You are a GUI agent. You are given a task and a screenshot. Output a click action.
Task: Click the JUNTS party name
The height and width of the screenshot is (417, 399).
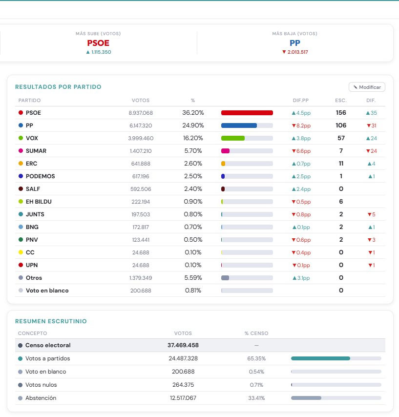click(35, 214)
